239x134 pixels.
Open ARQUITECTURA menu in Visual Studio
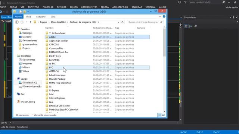coord(120,7)
